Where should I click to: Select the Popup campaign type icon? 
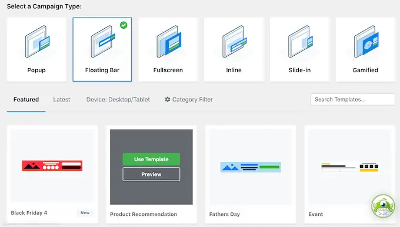pos(37,42)
